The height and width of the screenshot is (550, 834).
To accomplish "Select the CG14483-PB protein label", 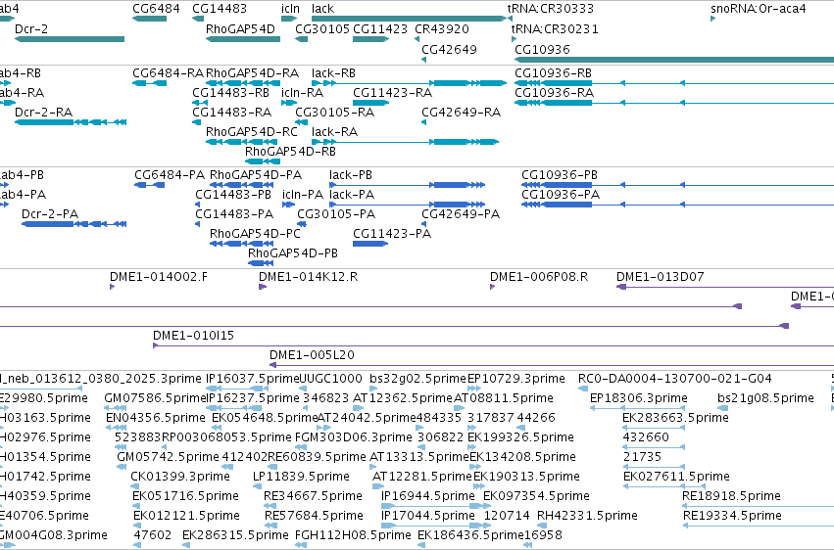I will [x=233, y=195].
